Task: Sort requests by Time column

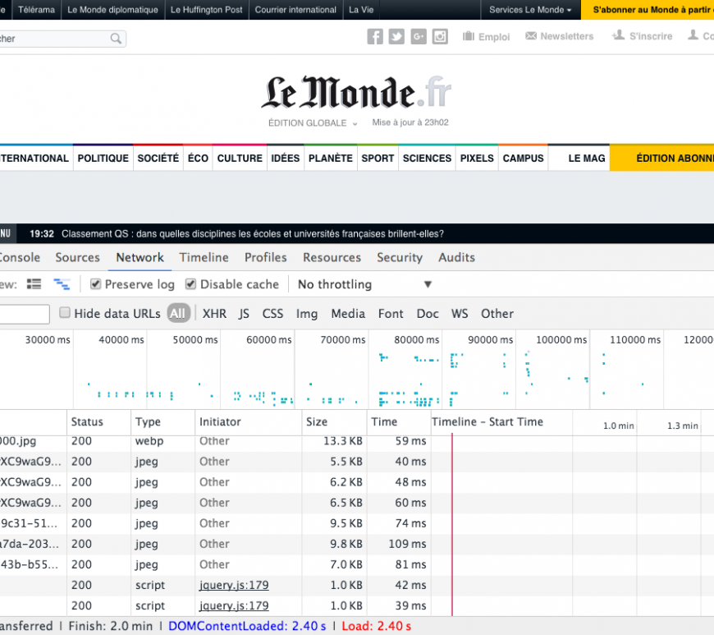Action: tap(399, 422)
